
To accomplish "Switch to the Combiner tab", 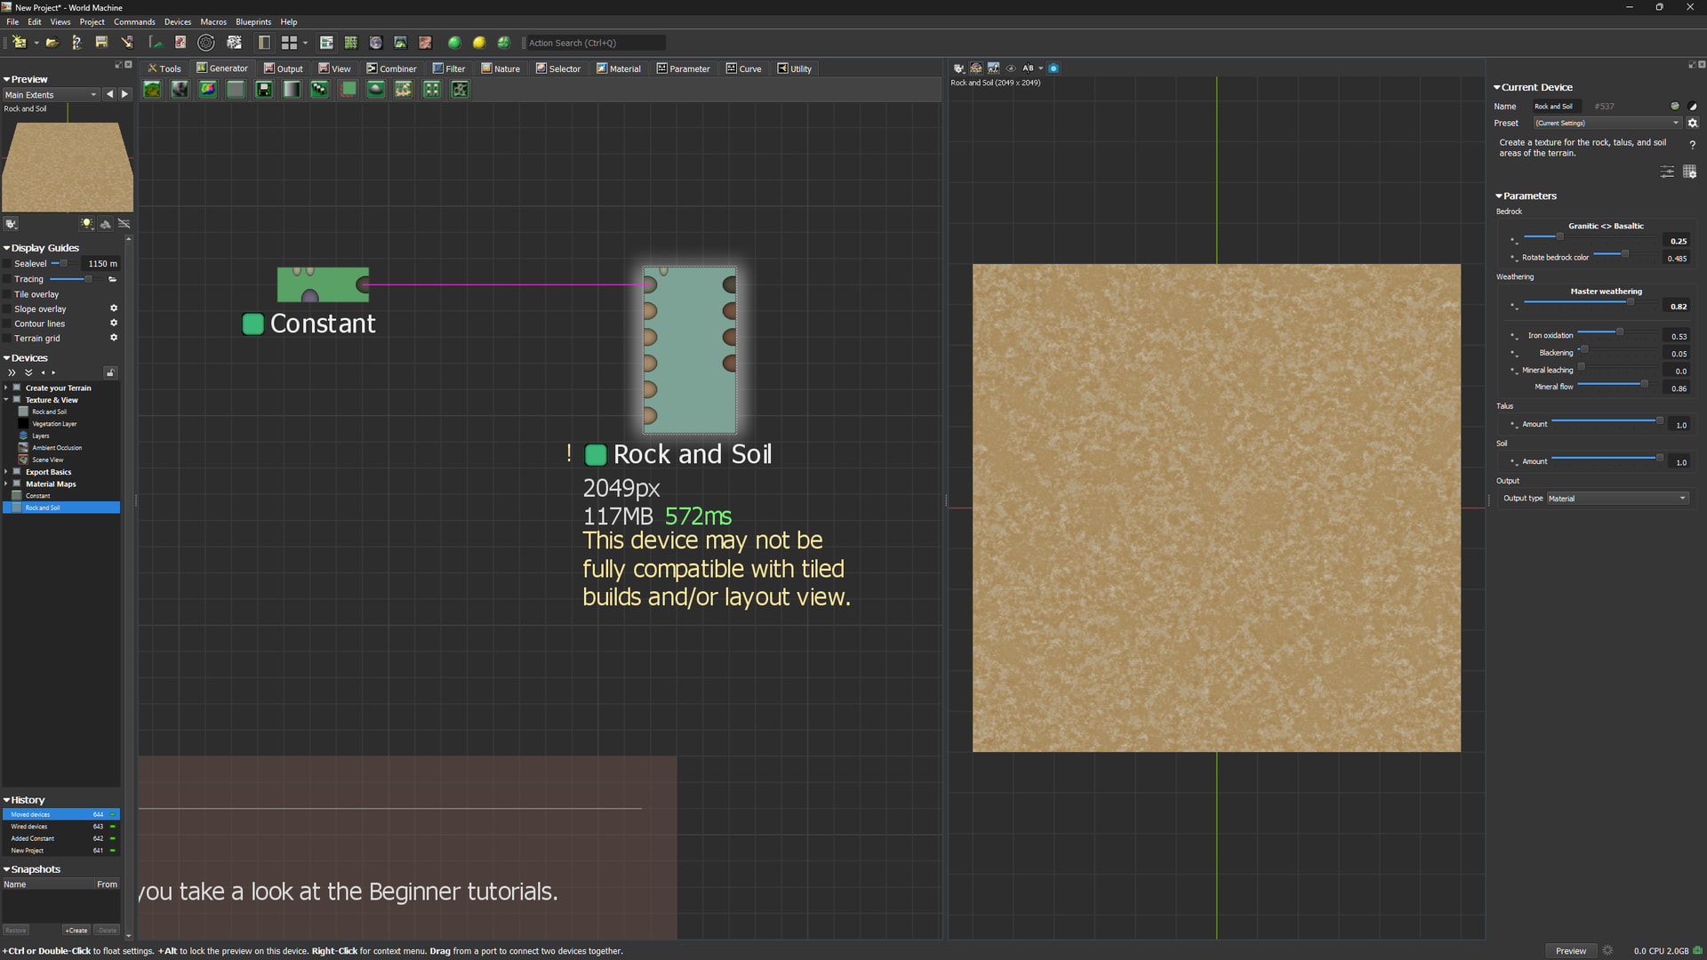I will (x=391, y=68).
